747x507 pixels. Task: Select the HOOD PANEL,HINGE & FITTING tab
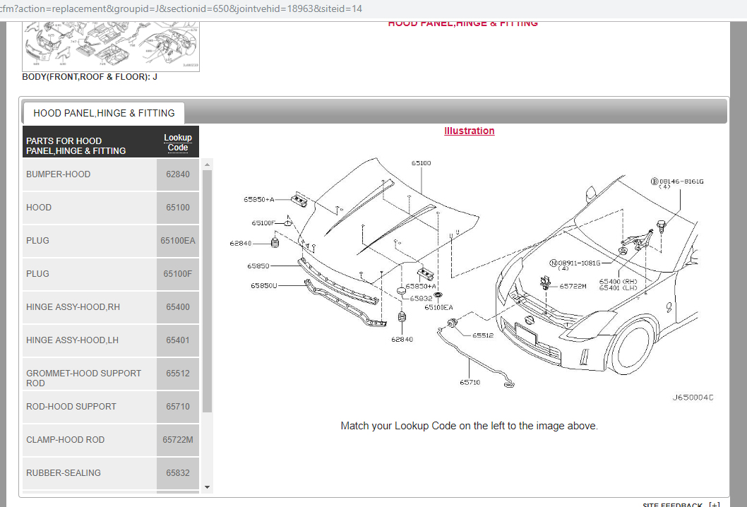[x=104, y=113]
